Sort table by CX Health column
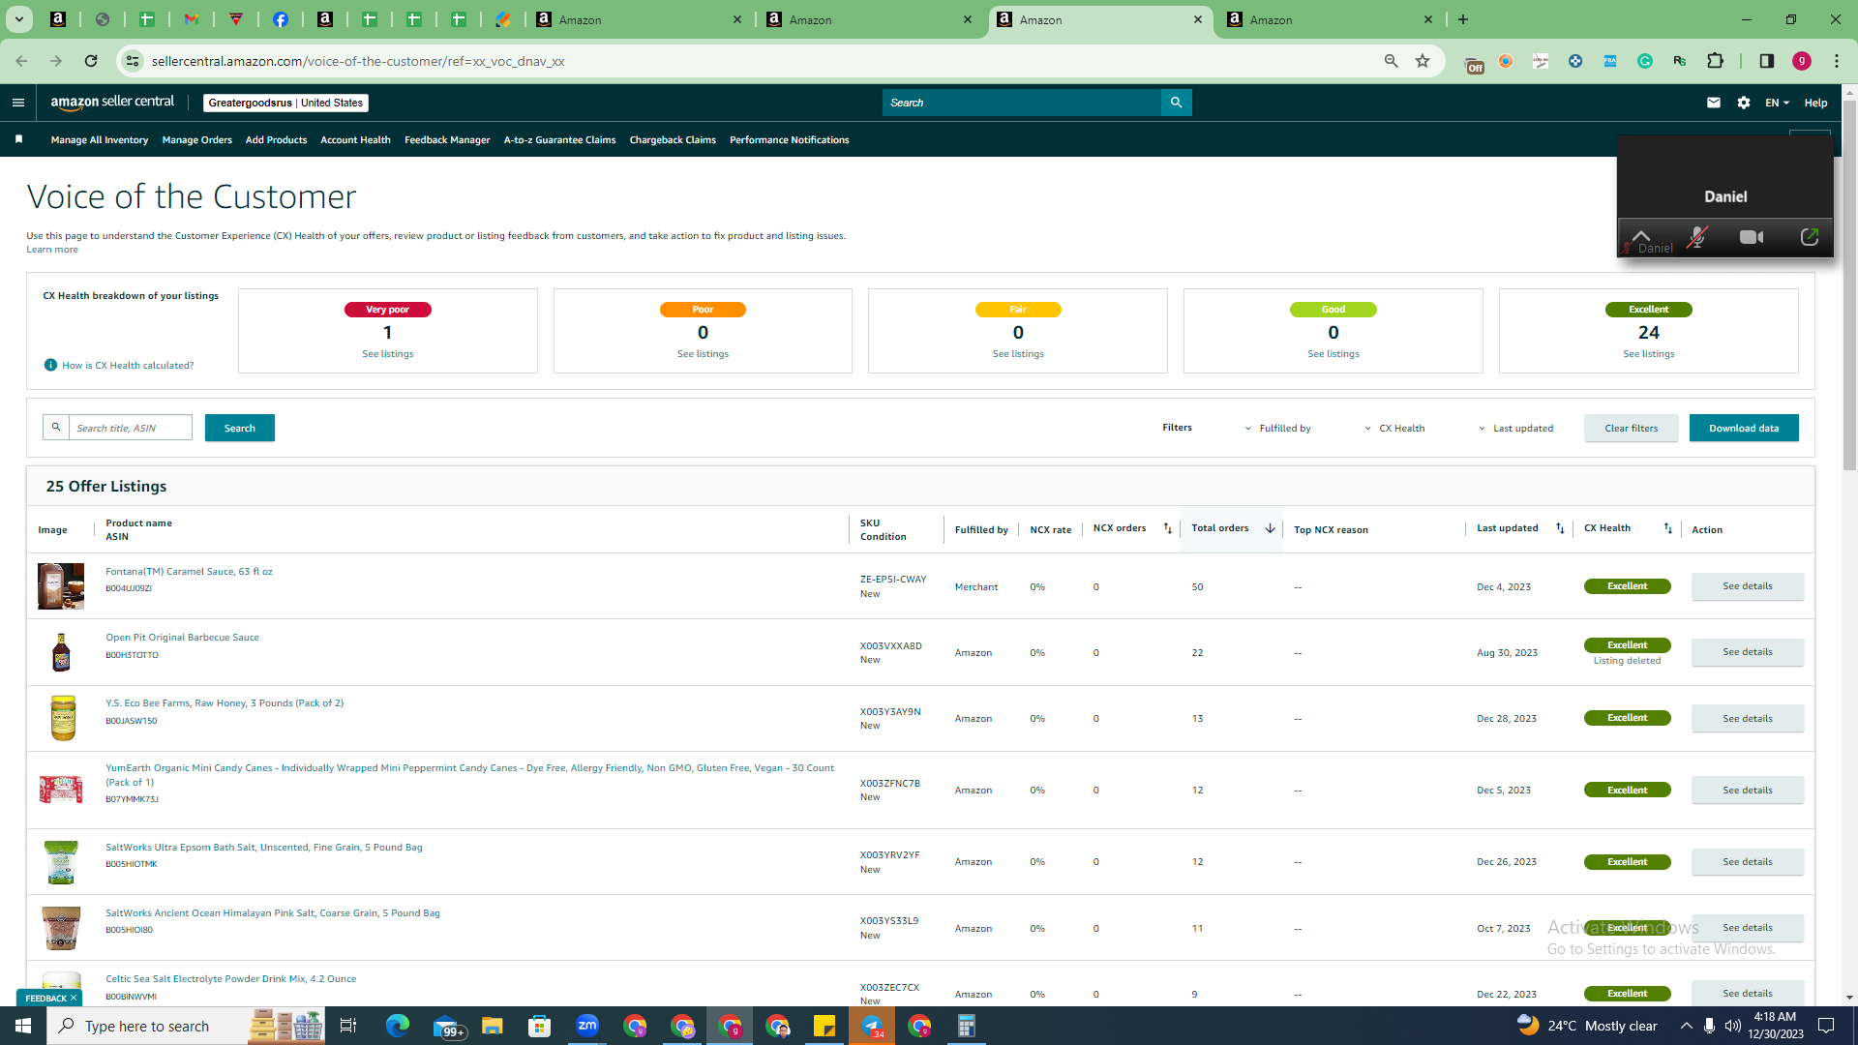 click(1667, 528)
